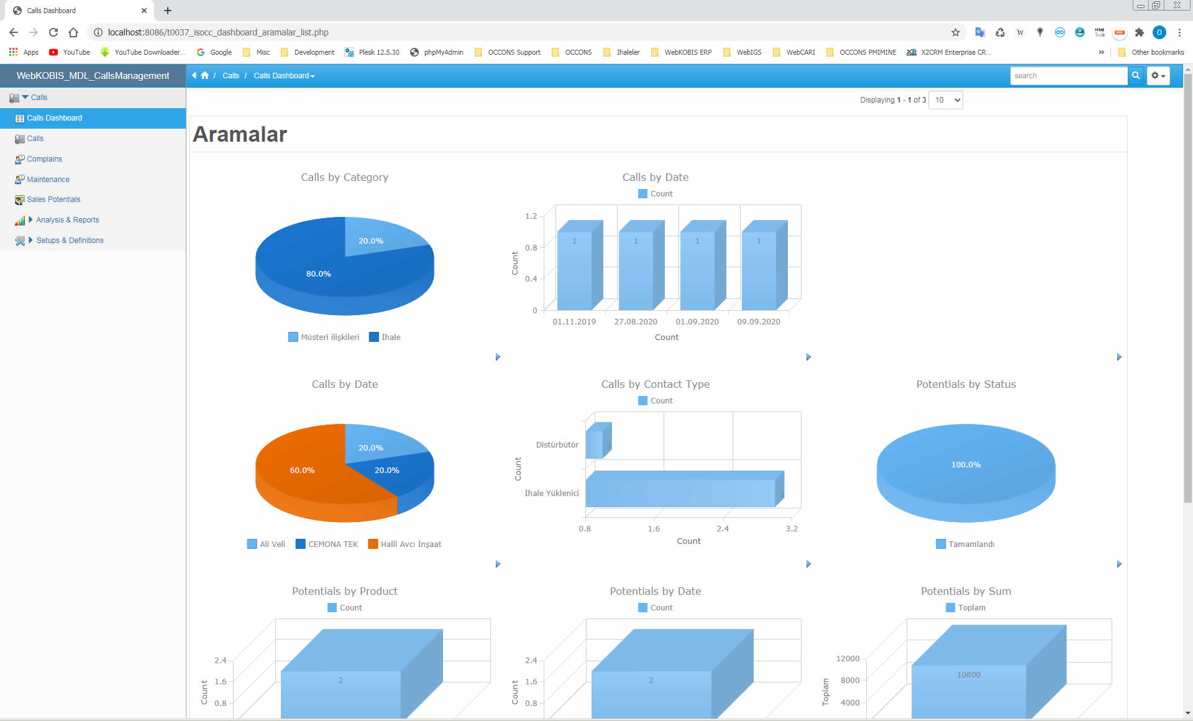Open the Google Translate extension icon
The height and width of the screenshot is (721, 1193).
(x=980, y=32)
